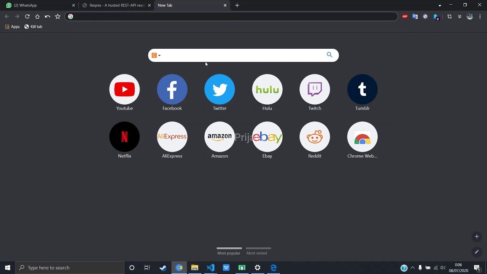487x274 pixels.
Task: Open the Amazon shortcut tile
Action: pos(220,140)
